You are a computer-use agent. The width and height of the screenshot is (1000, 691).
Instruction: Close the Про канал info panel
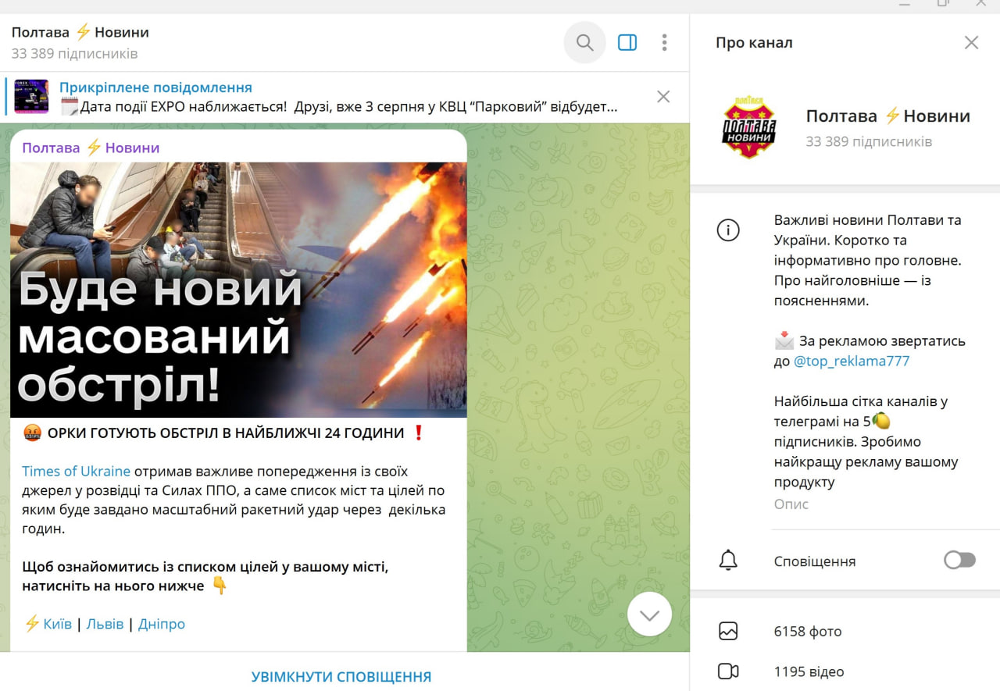tap(971, 43)
